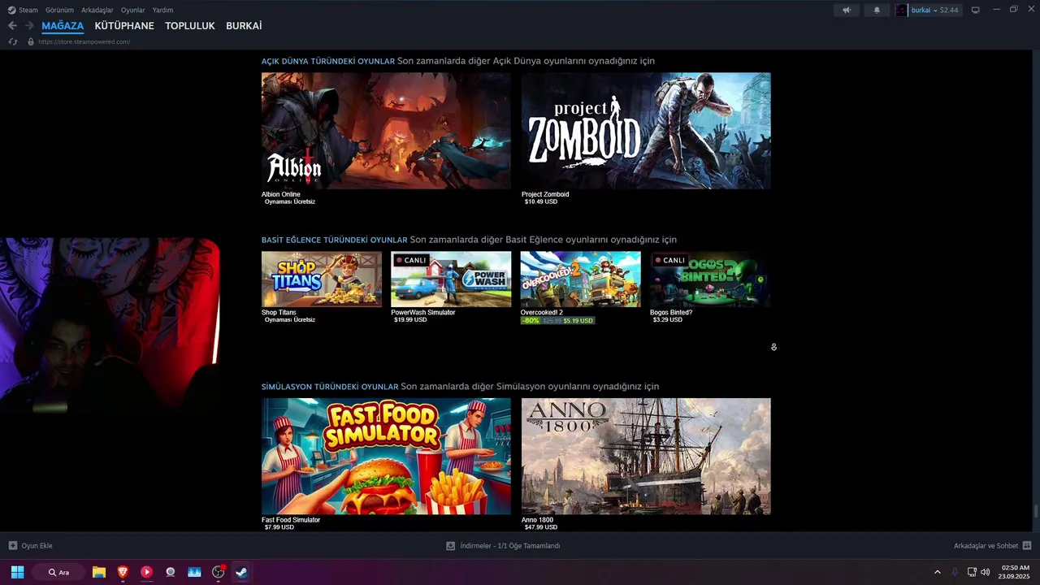Click the downloads icon in the bottom bar
1040x585 pixels.
tap(450, 546)
